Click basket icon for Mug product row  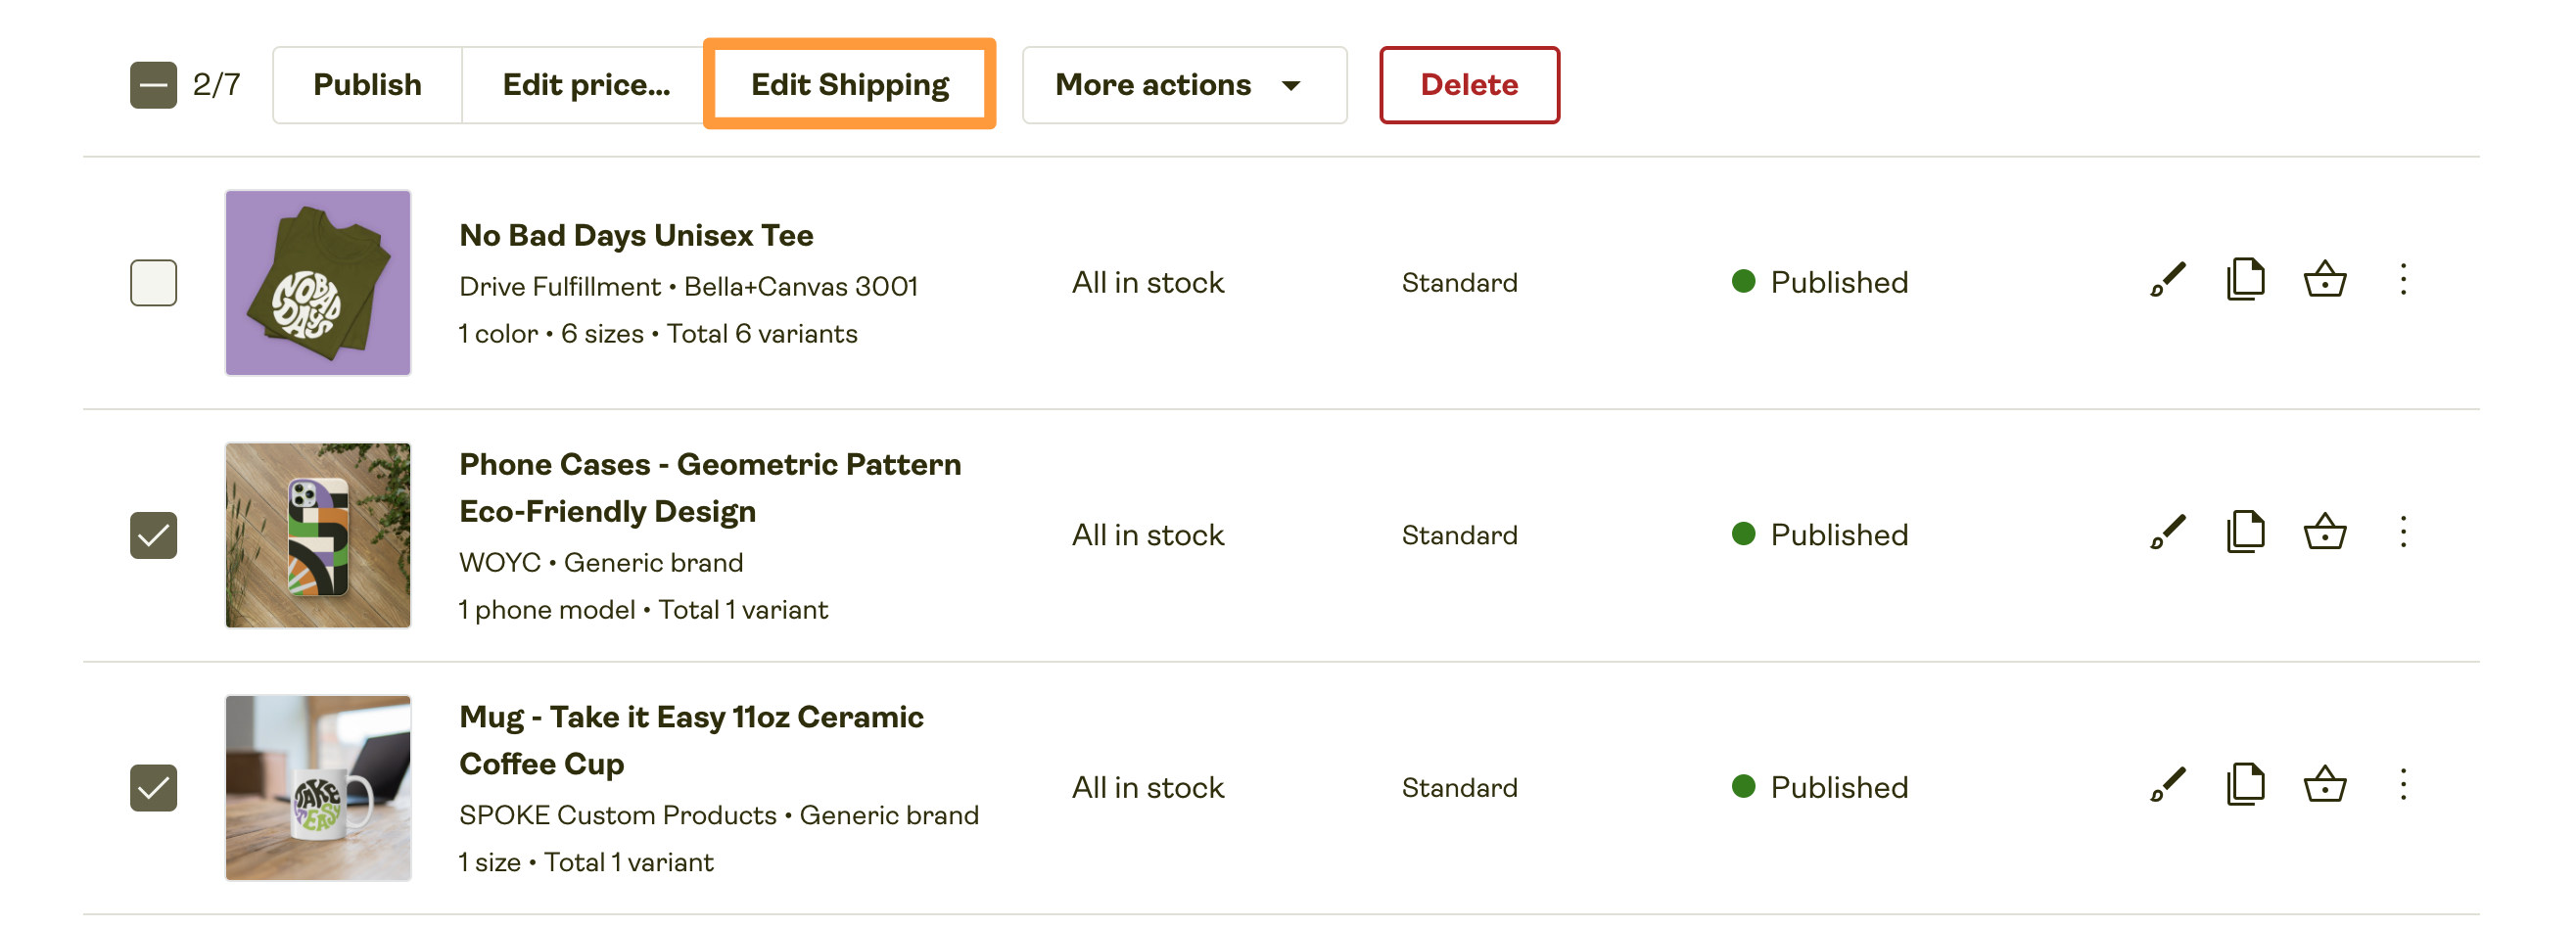click(2324, 786)
